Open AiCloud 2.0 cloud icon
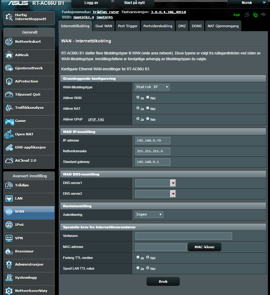Screen dimensions: 270x295 click(9, 161)
